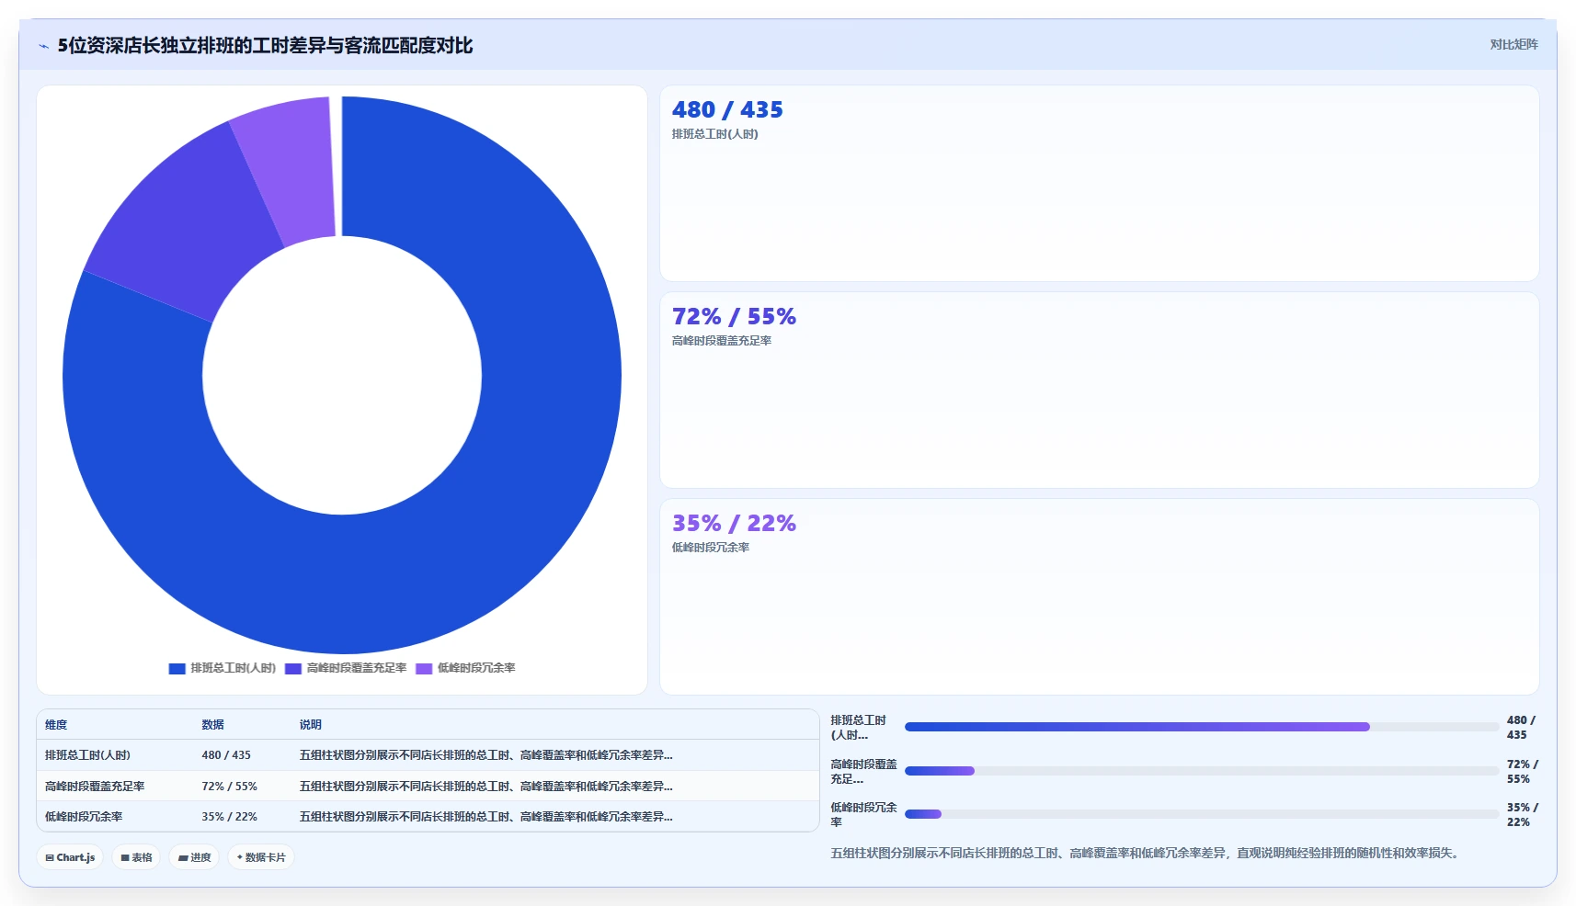The width and height of the screenshot is (1576, 906).
Task: Open the 72% / 55% data card
Action: 1100,391
